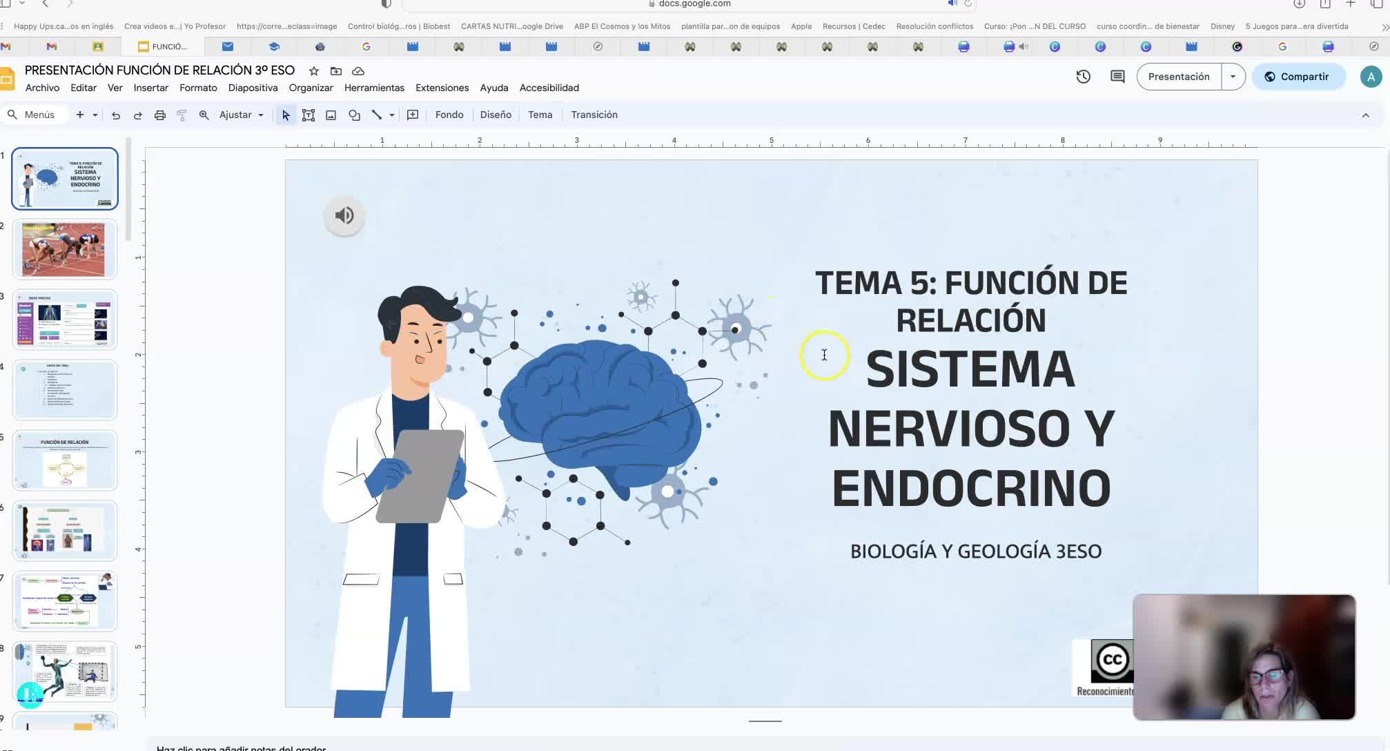The image size is (1390, 751).
Task: Star the presentation title
Action: pyautogui.click(x=314, y=71)
